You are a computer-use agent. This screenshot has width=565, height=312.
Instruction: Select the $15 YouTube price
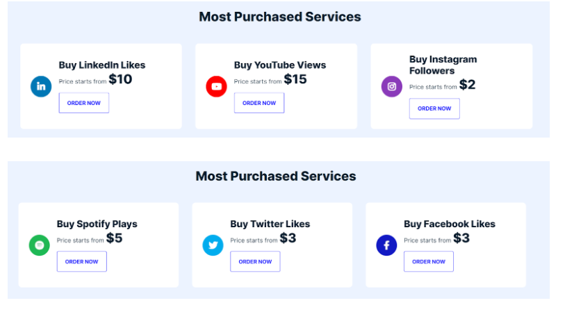(295, 79)
